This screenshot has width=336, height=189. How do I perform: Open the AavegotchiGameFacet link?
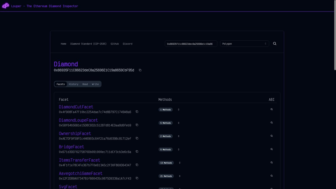[x=81, y=173]
